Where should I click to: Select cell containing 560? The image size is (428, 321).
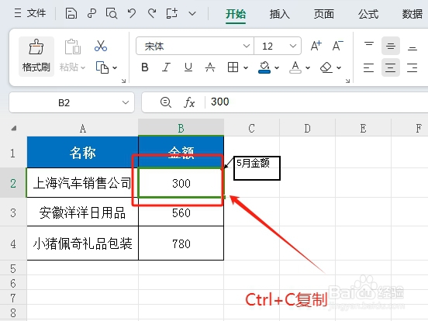181,212
